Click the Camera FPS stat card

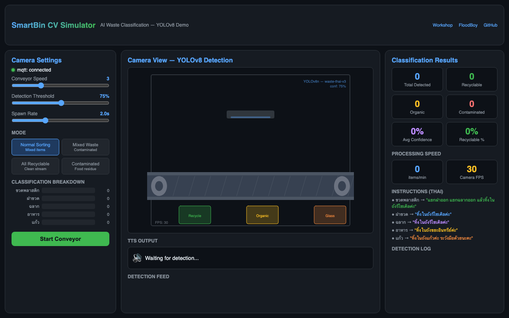(472, 172)
